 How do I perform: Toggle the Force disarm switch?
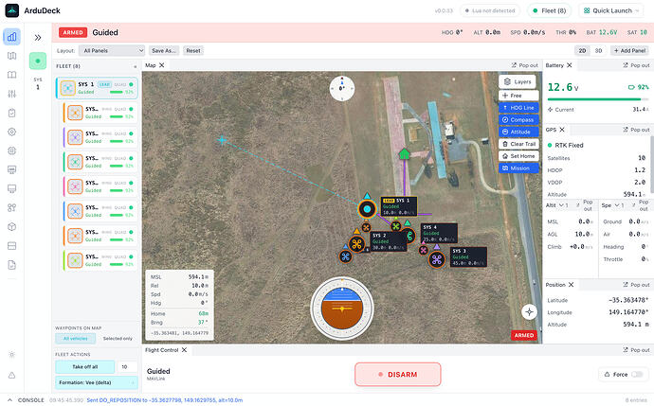click(x=637, y=375)
